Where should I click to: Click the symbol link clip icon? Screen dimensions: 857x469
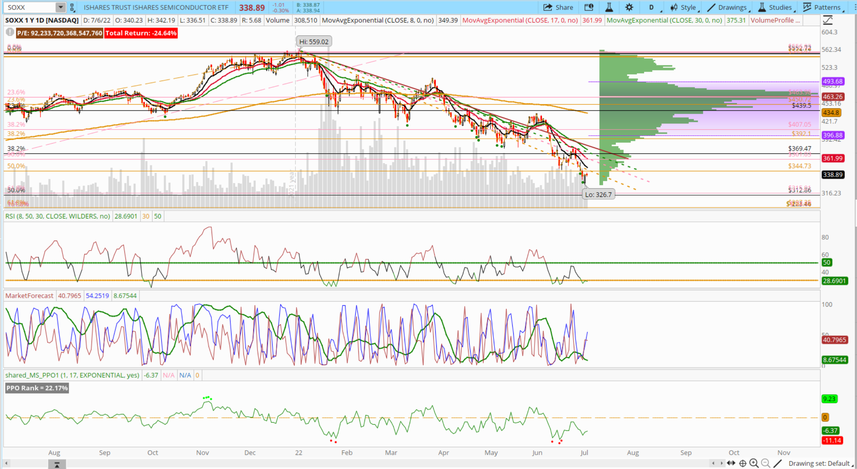click(x=72, y=7)
